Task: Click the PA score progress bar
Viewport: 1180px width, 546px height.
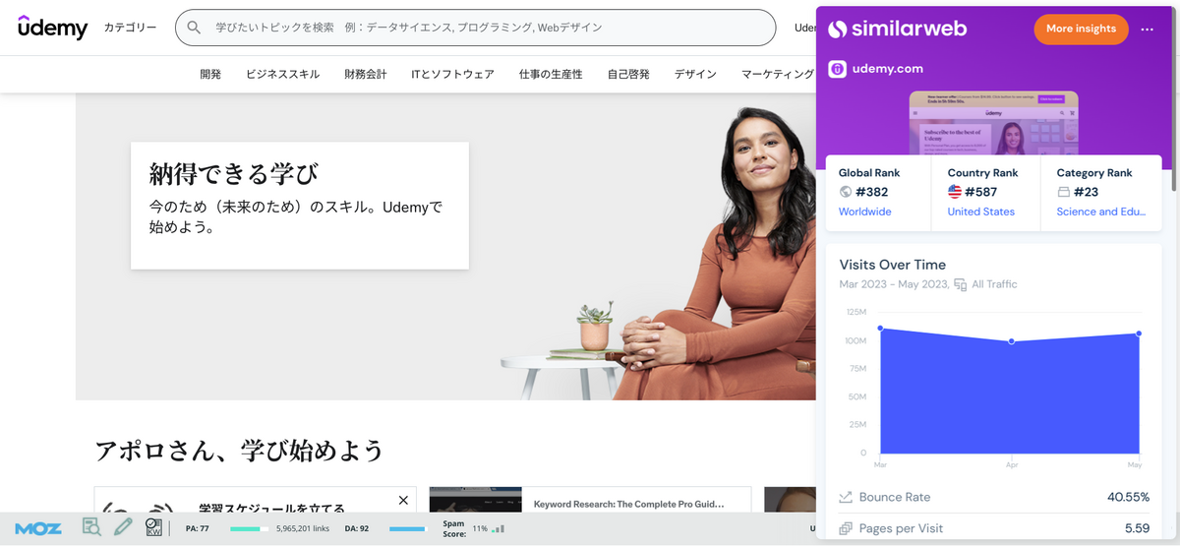Action: [250, 529]
